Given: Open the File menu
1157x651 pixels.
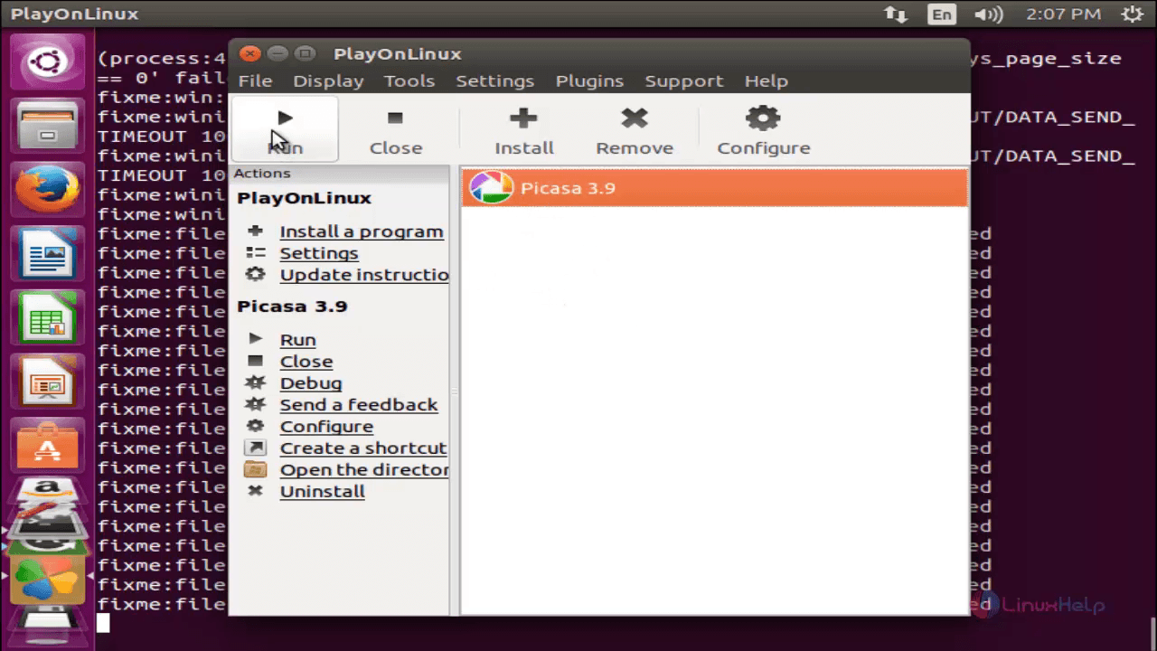Looking at the screenshot, I should click(255, 80).
